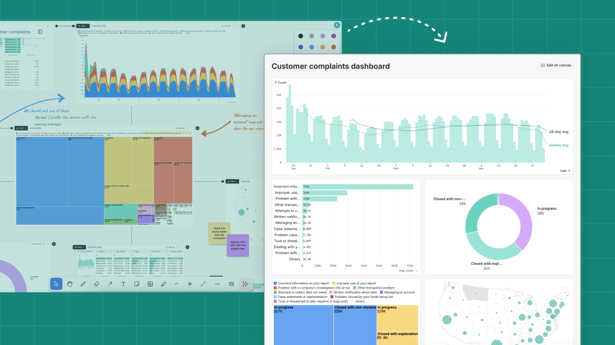Select the text tool
The width and height of the screenshot is (615, 345).
[x=123, y=284]
